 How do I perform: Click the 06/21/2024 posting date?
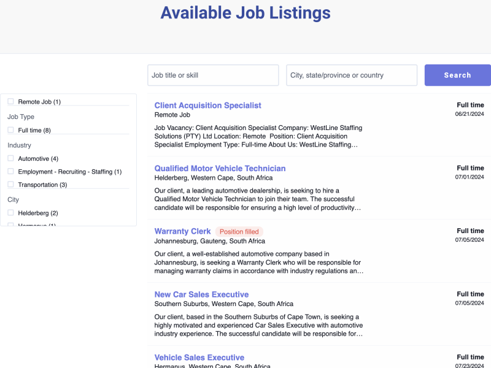[470, 114]
